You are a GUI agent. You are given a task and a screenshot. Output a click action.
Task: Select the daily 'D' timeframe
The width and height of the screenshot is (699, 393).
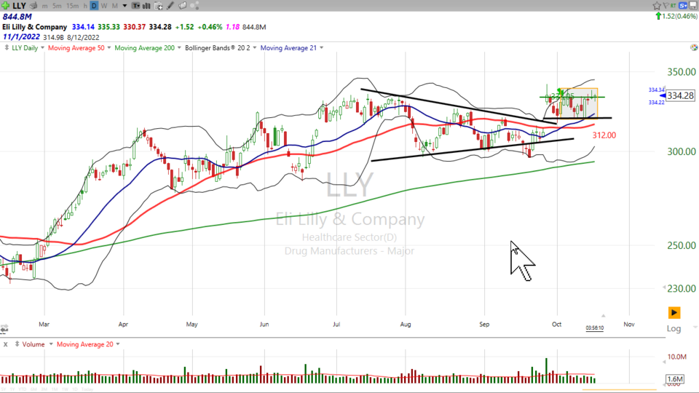95,6
